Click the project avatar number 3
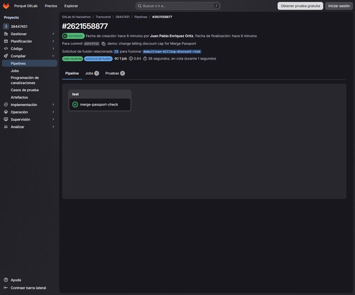Image resolution: width=355 pixels, height=295 pixels. (x=6, y=26)
